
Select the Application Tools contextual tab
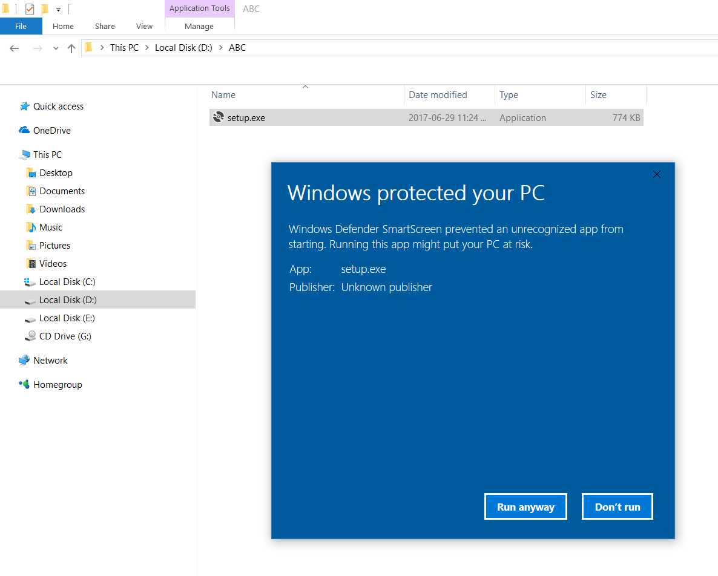[200, 8]
